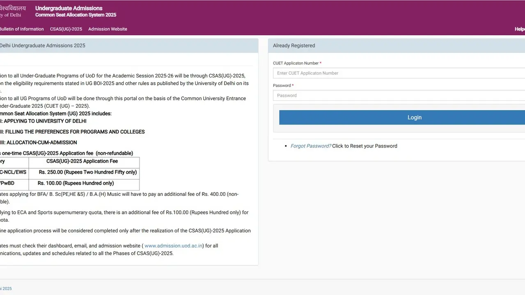Click the Undergraduate Admissions header title

point(68,8)
